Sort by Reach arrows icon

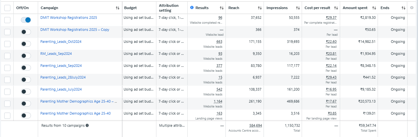260,8
